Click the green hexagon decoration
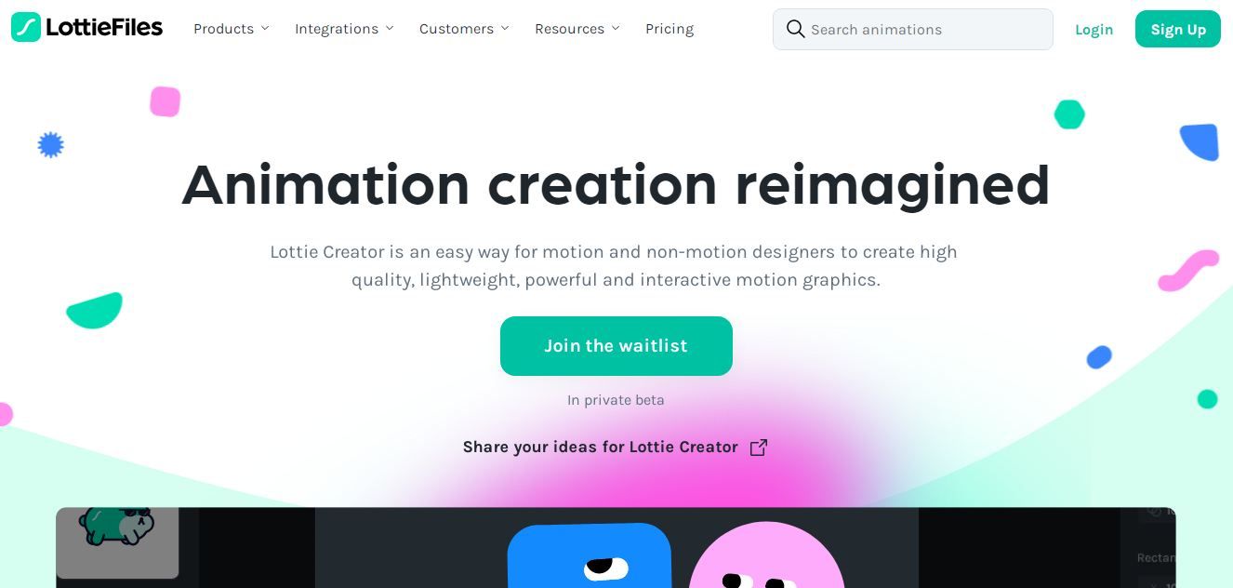This screenshot has height=588, width=1233. [x=1069, y=114]
